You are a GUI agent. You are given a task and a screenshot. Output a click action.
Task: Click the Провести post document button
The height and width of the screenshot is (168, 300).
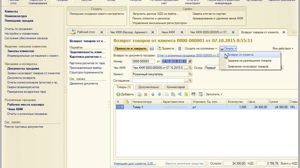click(x=165, y=49)
